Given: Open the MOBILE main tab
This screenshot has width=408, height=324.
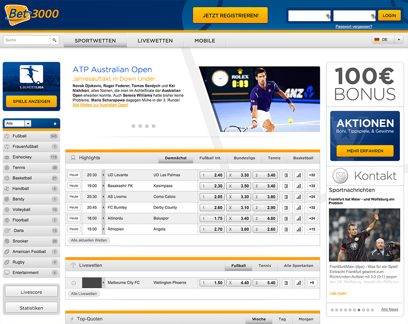Looking at the screenshot, I should point(205,41).
